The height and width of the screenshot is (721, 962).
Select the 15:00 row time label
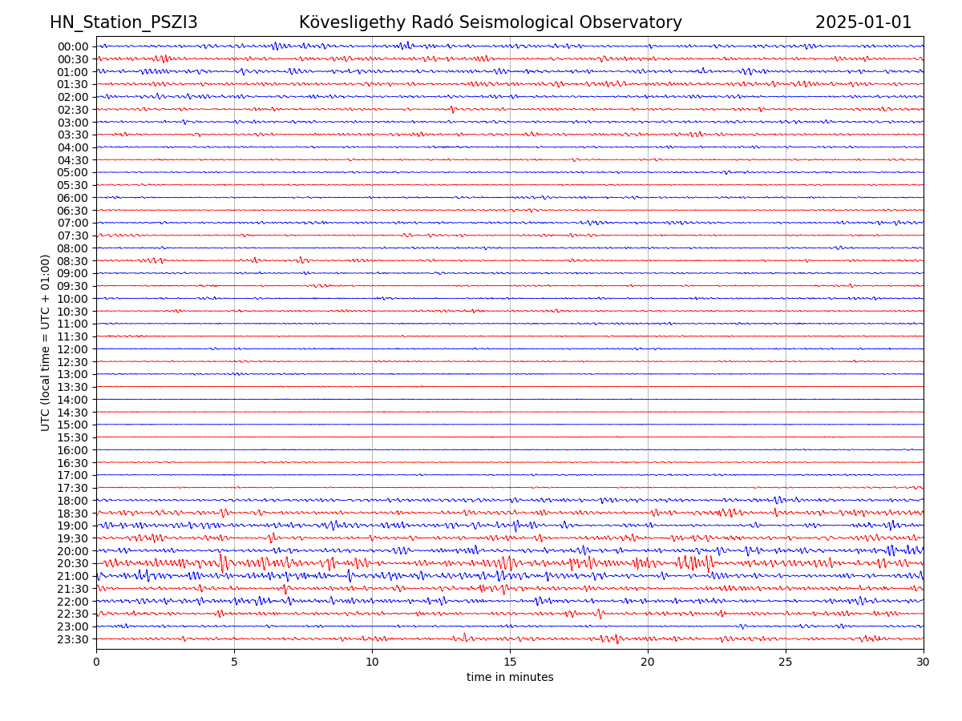[73, 425]
